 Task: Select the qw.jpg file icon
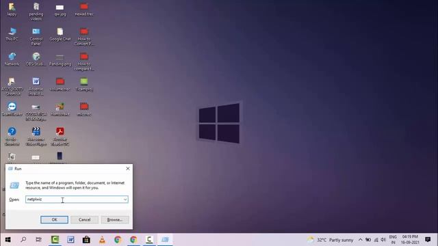[x=60, y=10]
